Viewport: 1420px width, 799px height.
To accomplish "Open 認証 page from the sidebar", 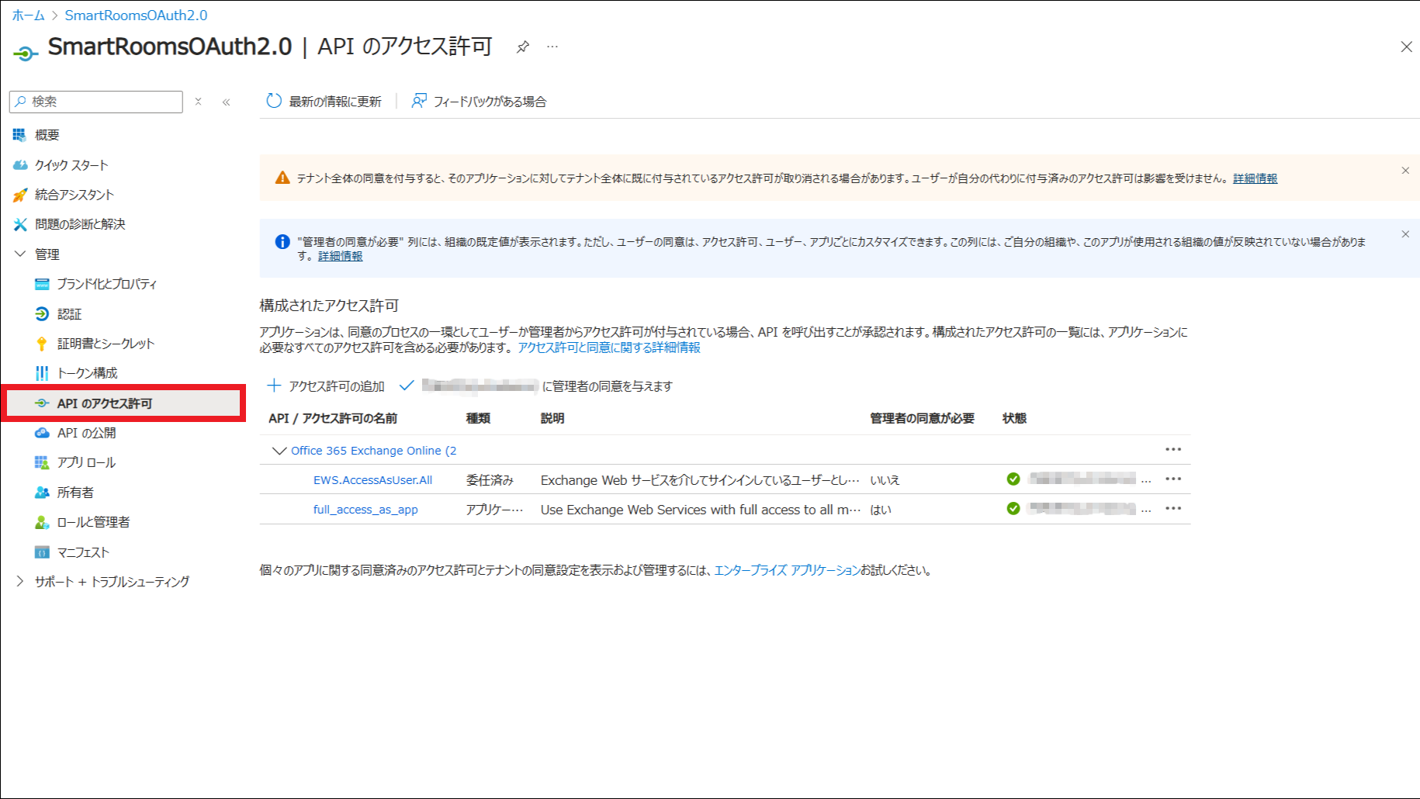I will (x=69, y=314).
